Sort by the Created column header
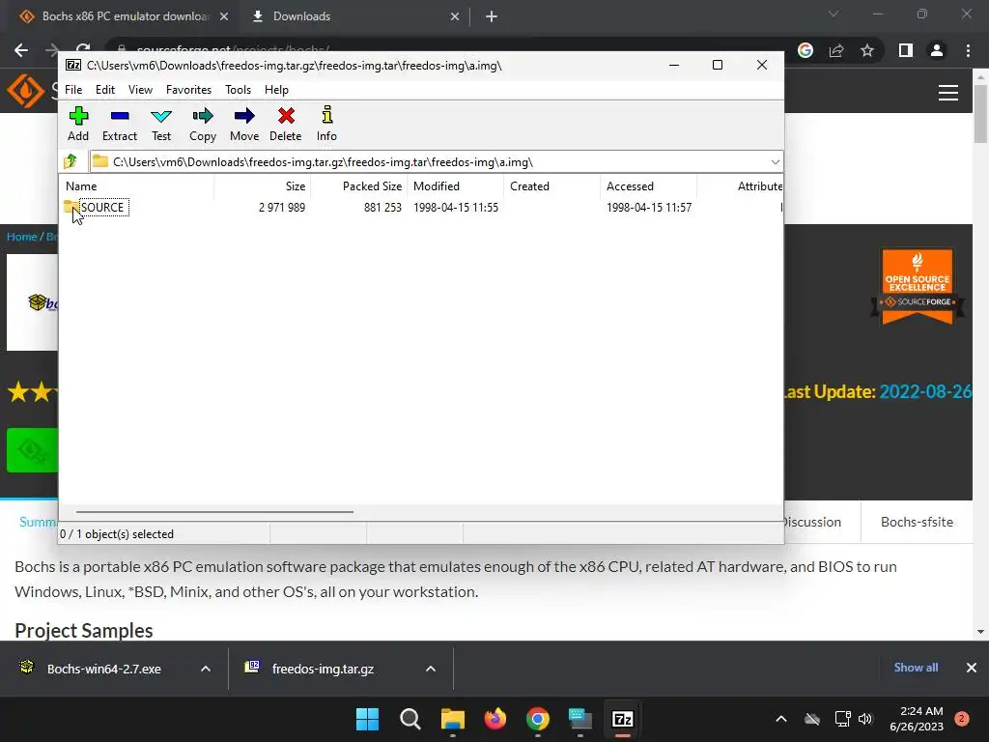Viewport: 989px width, 742px height. pos(551,186)
